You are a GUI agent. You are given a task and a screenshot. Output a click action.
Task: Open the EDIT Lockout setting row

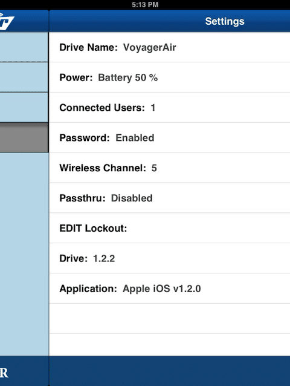[170, 228]
